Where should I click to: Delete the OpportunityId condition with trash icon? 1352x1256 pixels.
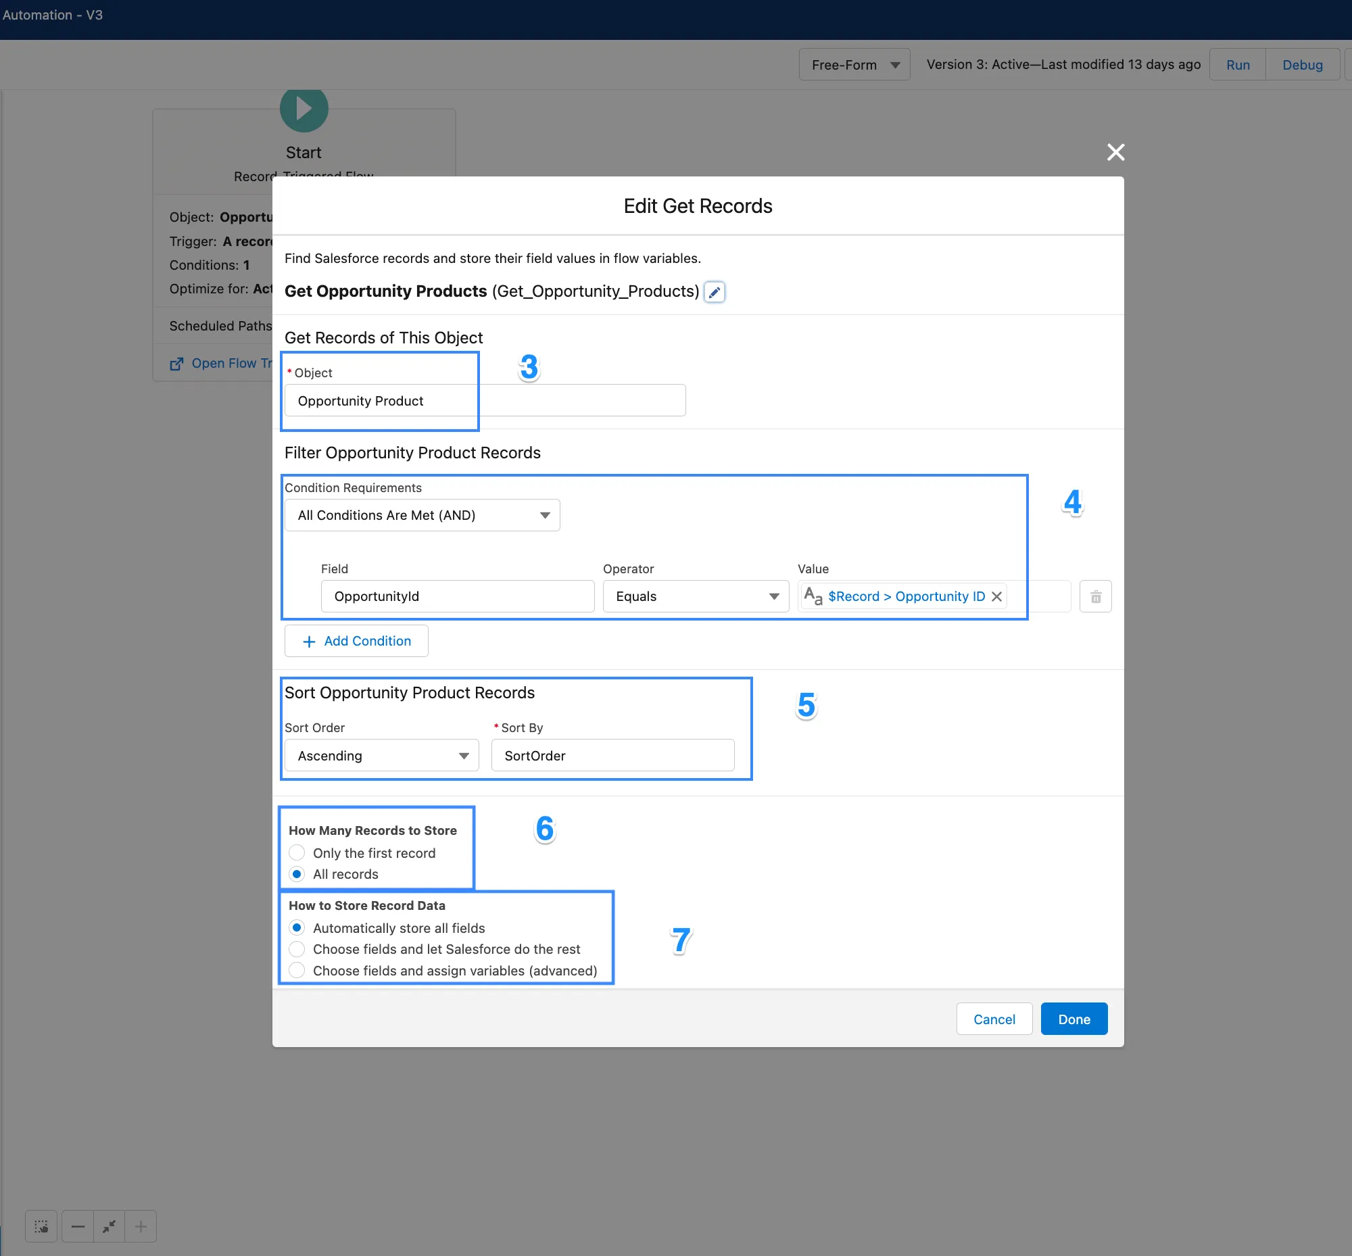coord(1096,597)
